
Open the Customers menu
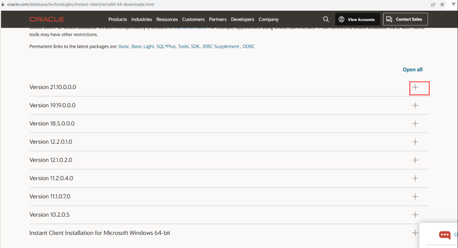(193, 19)
